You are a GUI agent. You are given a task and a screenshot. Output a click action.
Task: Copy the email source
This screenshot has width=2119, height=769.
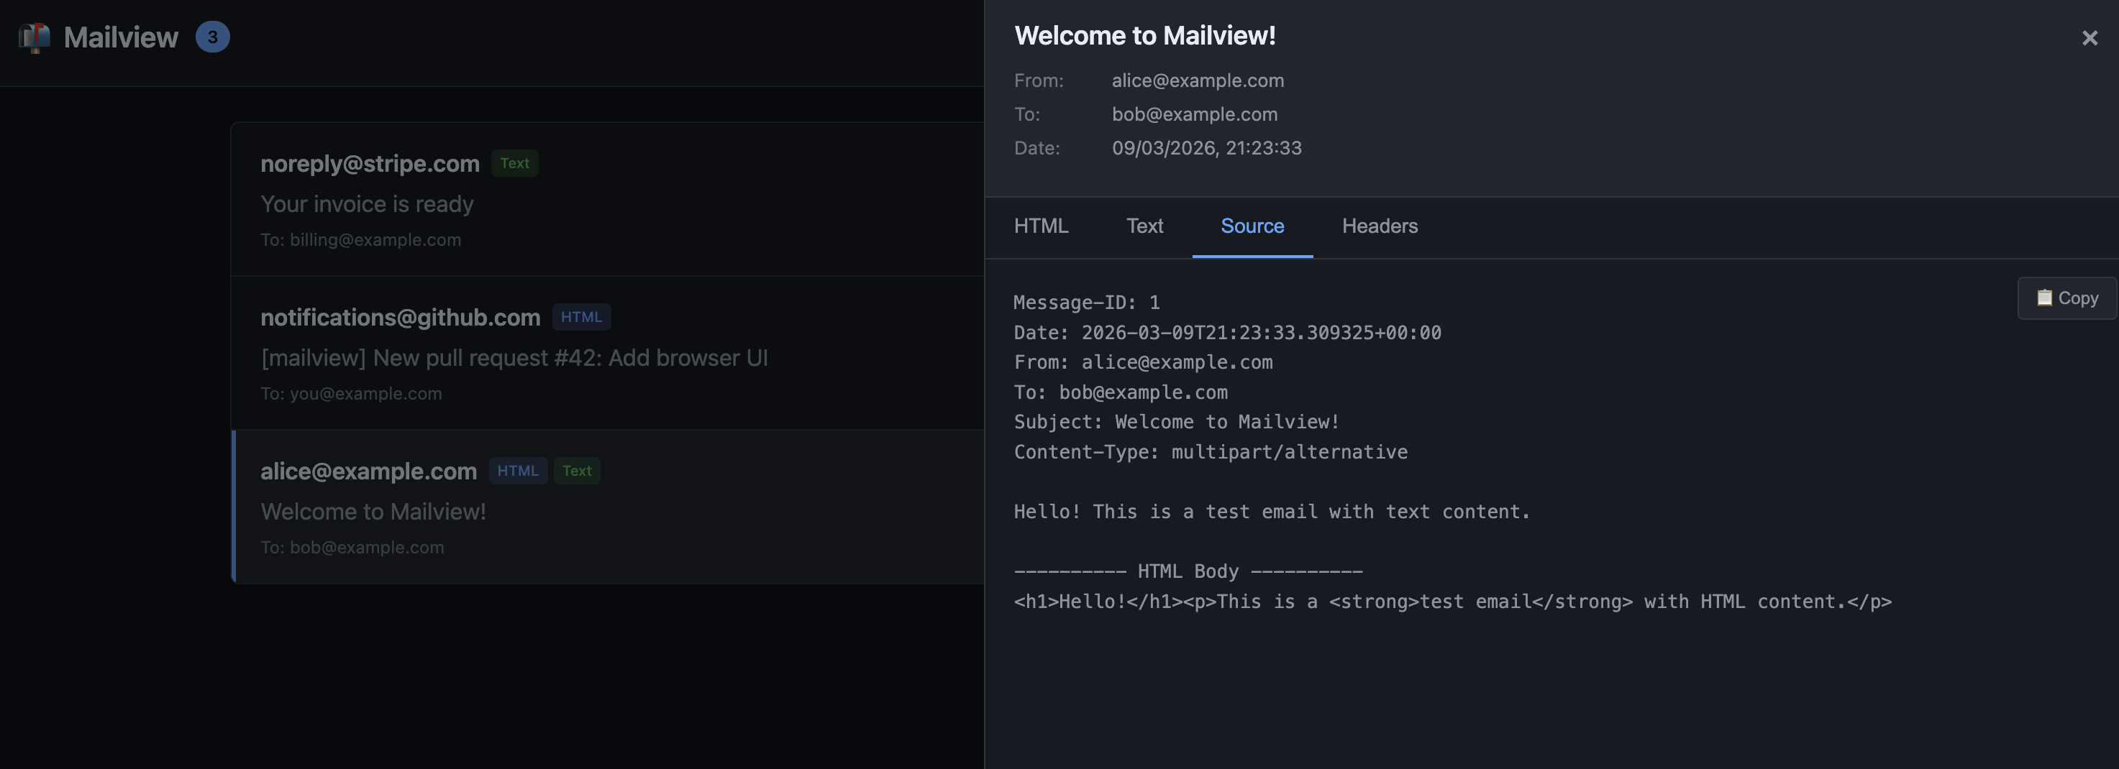pos(2066,298)
